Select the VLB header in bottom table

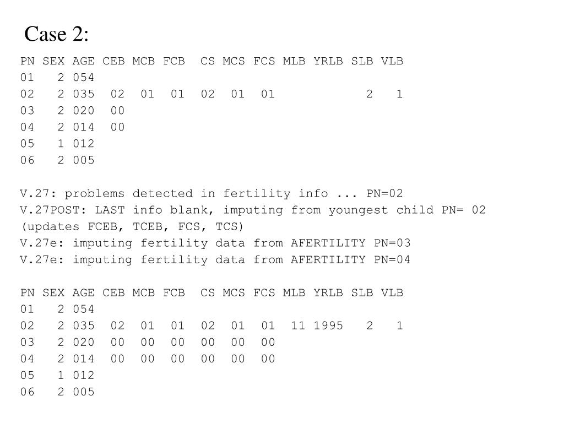pos(392,293)
